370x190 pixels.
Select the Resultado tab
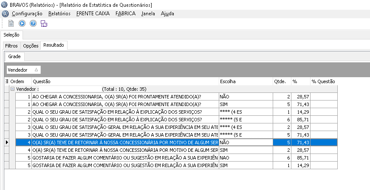pyautogui.click(x=54, y=45)
